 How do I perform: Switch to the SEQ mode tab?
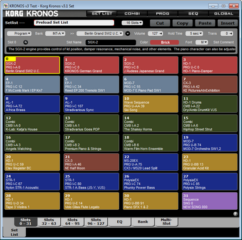pos(193,14)
